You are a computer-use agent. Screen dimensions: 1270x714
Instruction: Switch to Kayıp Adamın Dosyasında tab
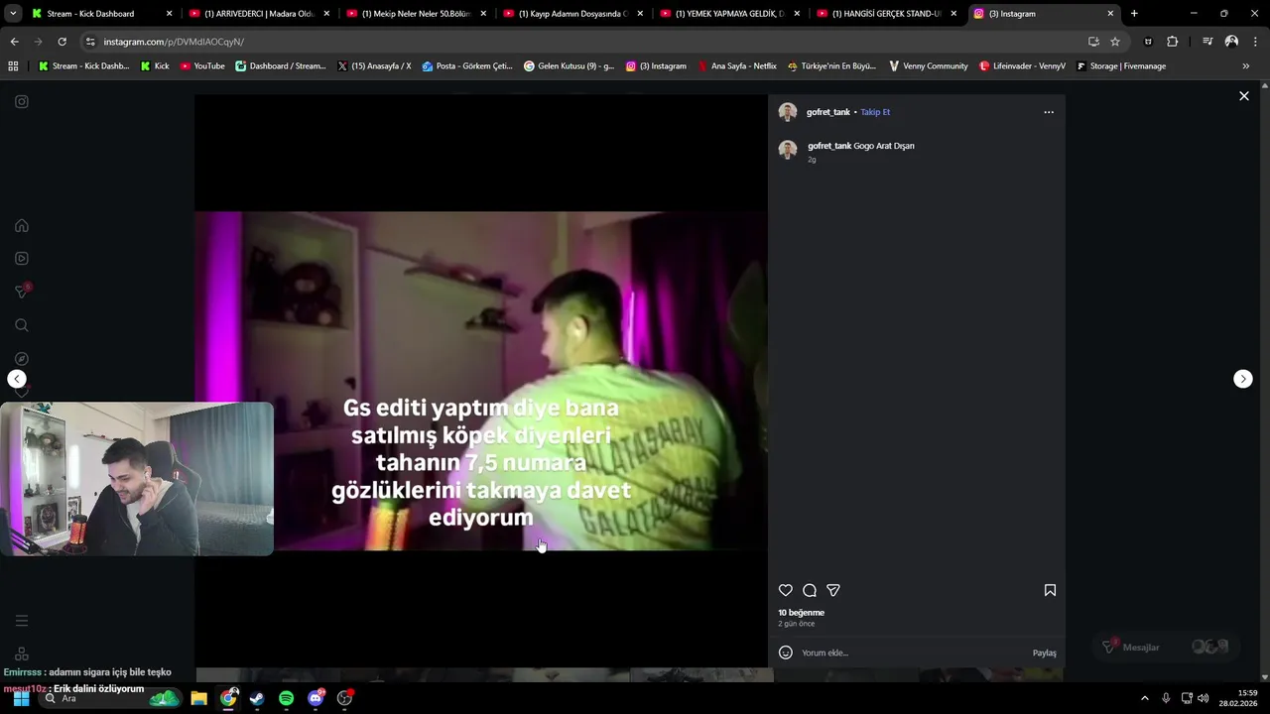point(573,14)
